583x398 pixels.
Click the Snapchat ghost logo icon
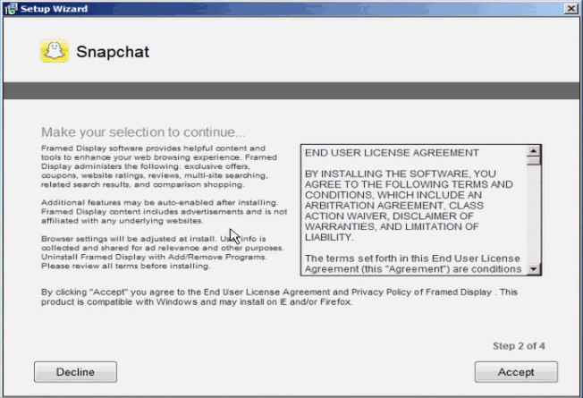[x=55, y=51]
